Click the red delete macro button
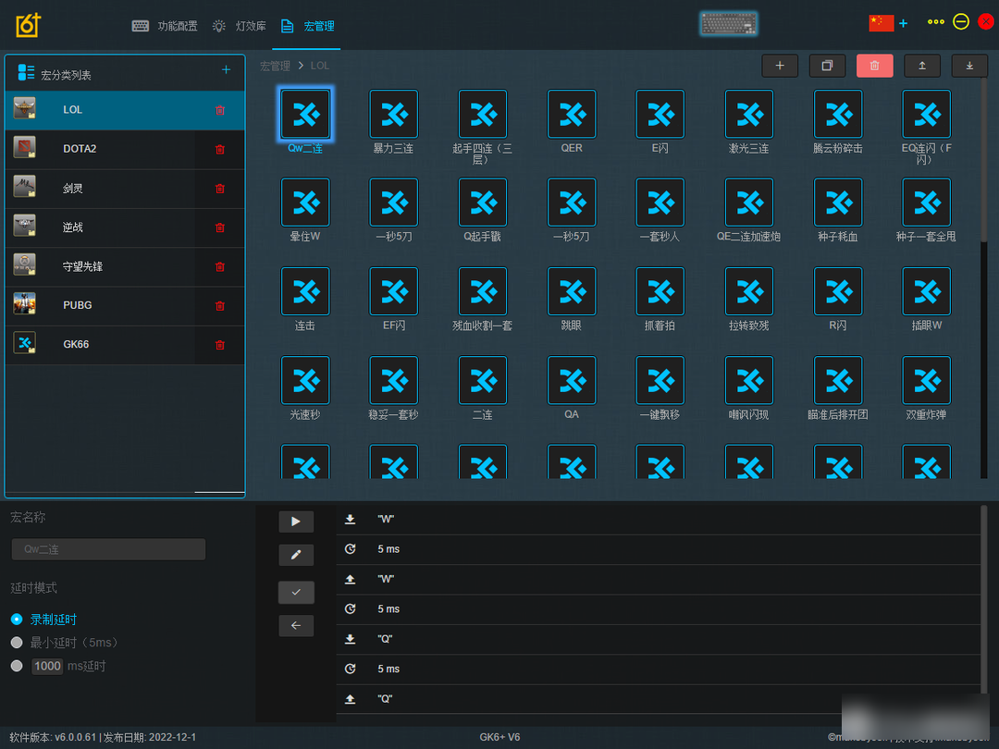Screen dimensions: 999x749 point(875,66)
